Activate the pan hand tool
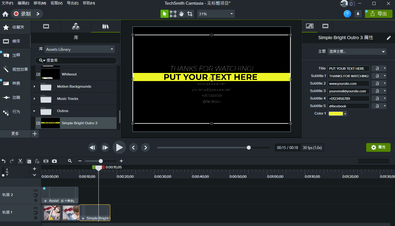 pyautogui.click(x=182, y=14)
